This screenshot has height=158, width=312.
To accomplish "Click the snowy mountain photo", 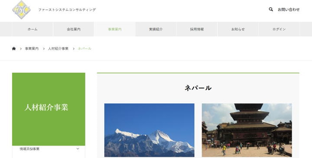I will (149, 130).
